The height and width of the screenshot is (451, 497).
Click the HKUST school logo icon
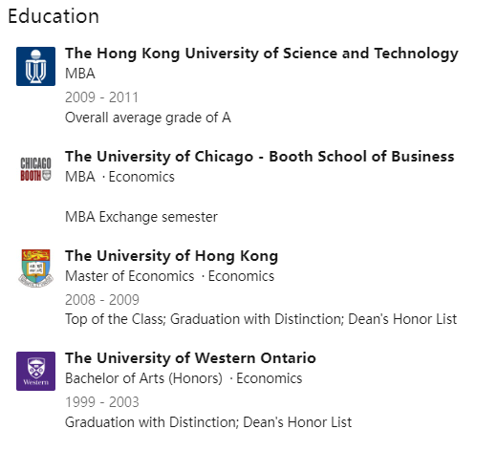(35, 66)
